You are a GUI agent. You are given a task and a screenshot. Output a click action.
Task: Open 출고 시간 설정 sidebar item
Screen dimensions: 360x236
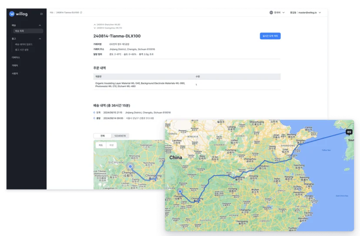(x=22, y=50)
